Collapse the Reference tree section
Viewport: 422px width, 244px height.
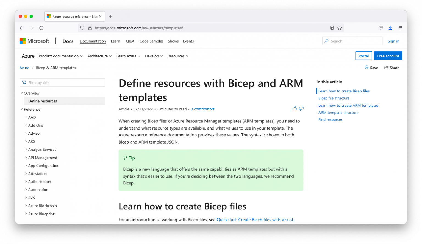(x=22, y=109)
